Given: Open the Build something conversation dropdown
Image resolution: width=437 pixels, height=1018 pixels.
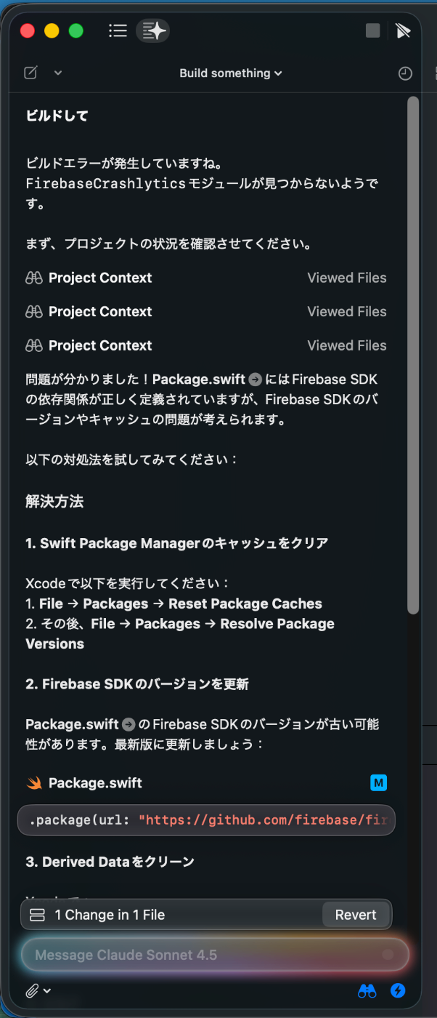Looking at the screenshot, I should pos(230,73).
